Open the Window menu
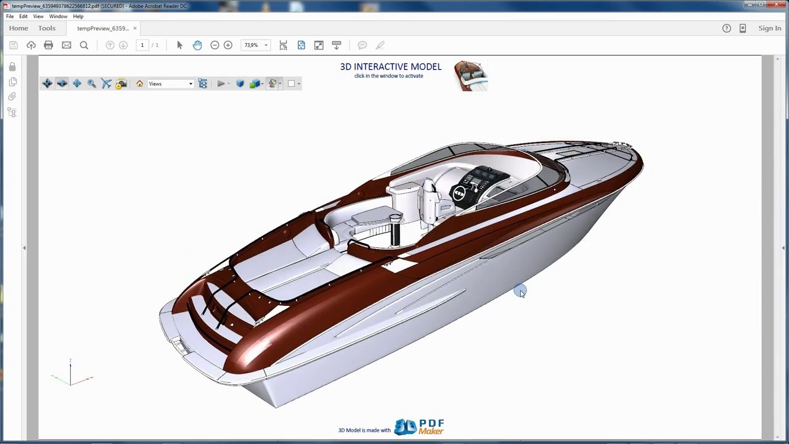 coord(58,17)
